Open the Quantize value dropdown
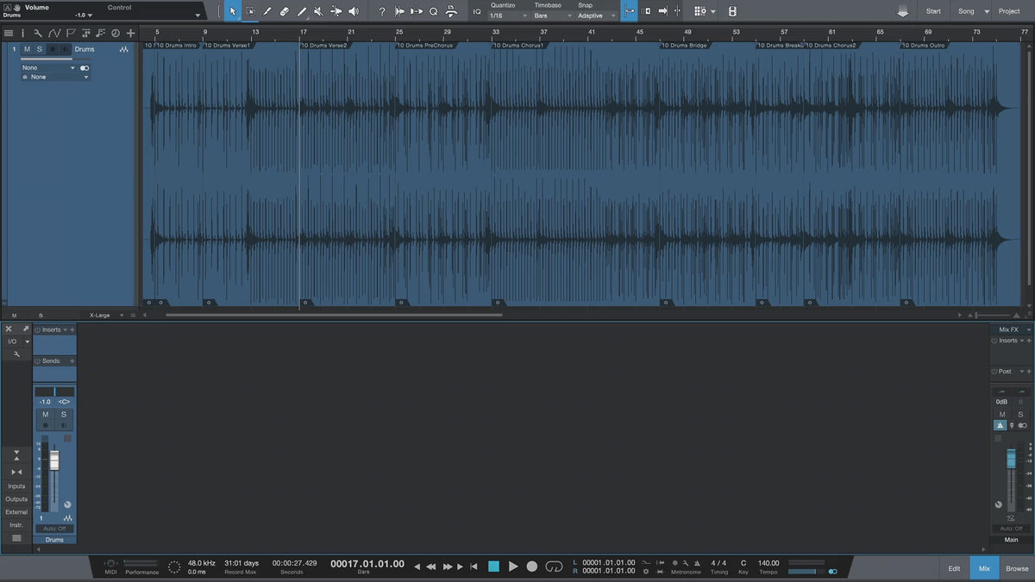The image size is (1035, 582). click(x=508, y=16)
